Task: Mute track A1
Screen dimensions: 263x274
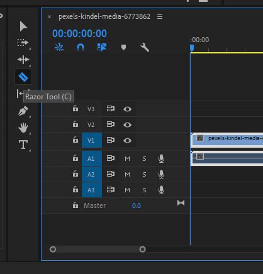Action: pos(127,159)
